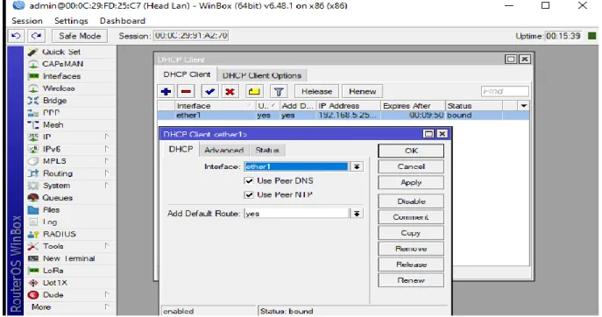Viewport: 602px width, 317px height.
Task: Add comment using the yellow note icon
Action: click(x=254, y=92)
